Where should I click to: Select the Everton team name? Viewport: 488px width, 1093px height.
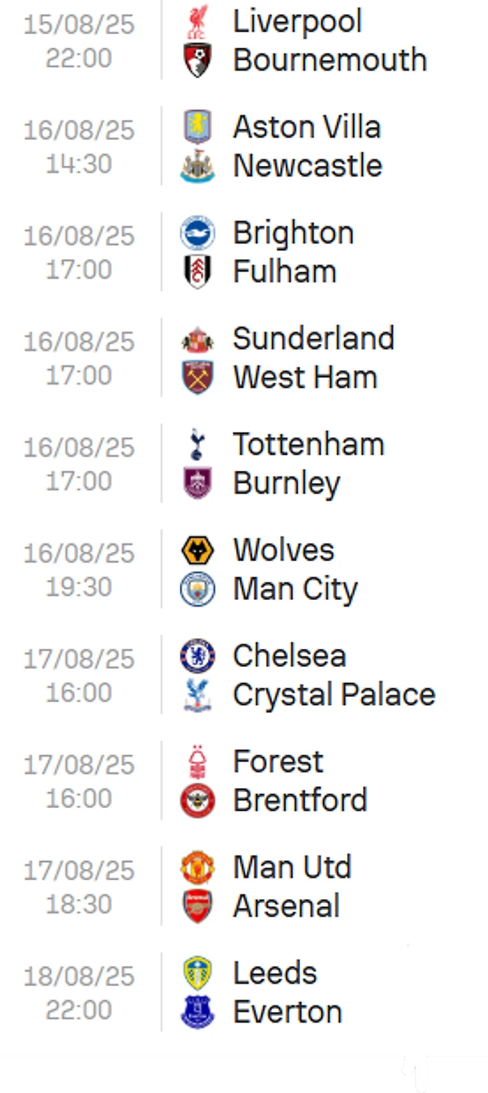tap(287, 1012)
